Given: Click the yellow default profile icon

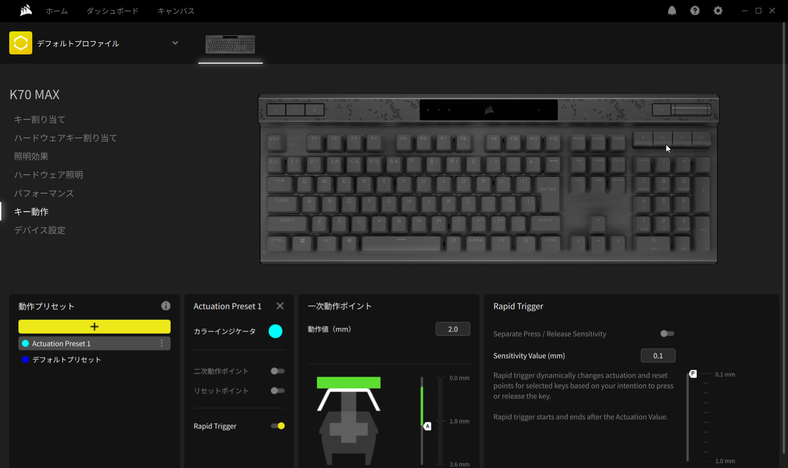Looking at the screenshot, I should (x=21, y=43).
